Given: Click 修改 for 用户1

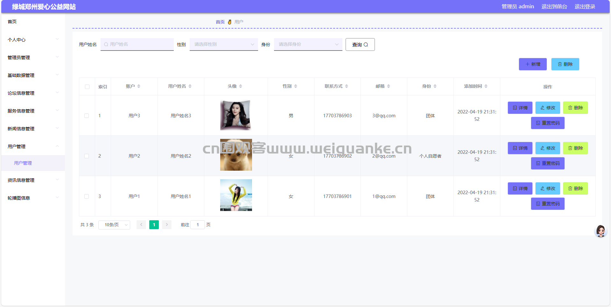Looking at the screenshot, I should click(x=548, y=188).
